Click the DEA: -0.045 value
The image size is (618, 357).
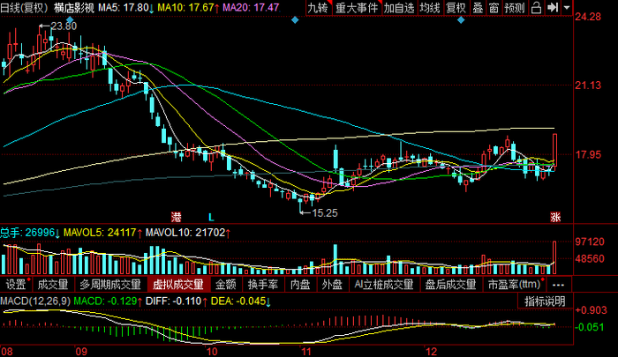(x=241, y=301)
